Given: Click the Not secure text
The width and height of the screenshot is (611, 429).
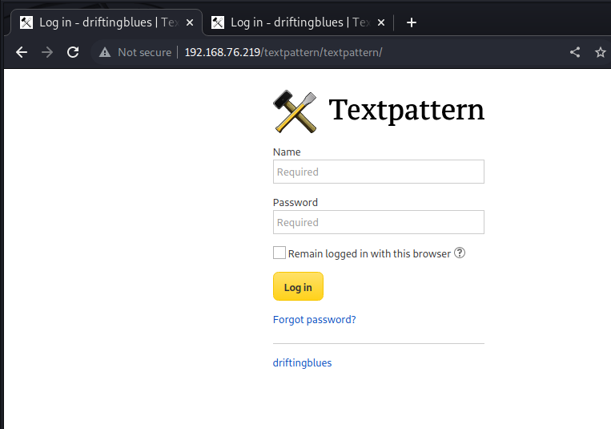Looking at the screenshot, I should coord(145,52).
